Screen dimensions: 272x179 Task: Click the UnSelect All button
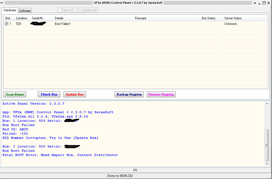(89, 10)
